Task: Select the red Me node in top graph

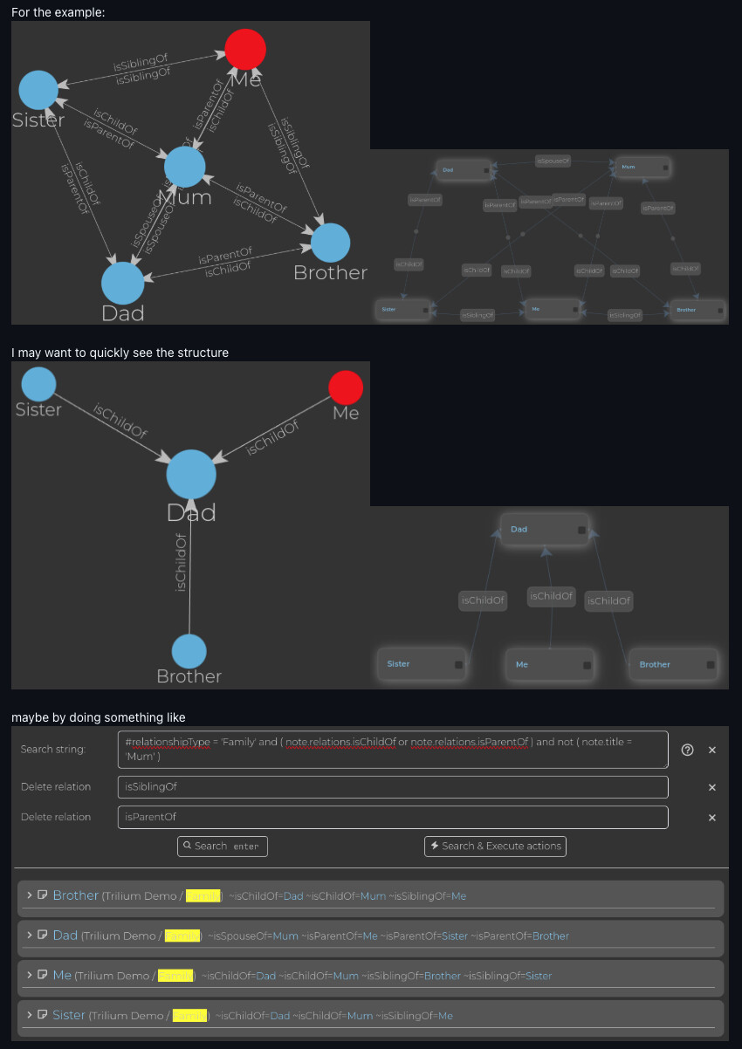Action: click(245, 49)
